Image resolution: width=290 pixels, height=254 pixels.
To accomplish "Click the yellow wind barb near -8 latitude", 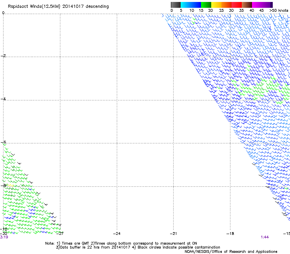I will 10,185.
